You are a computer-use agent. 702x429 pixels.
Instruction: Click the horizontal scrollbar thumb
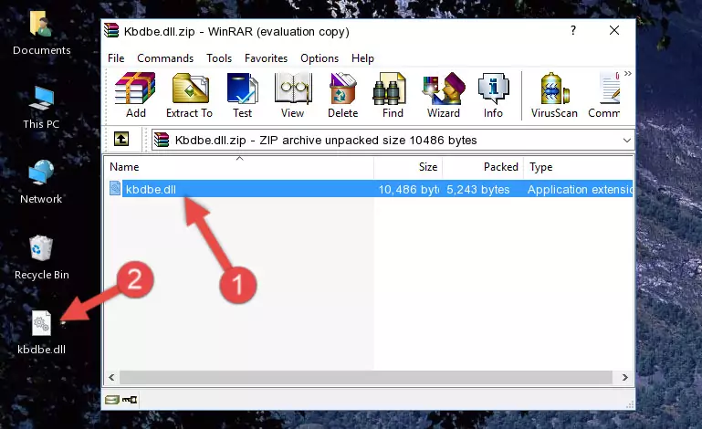tap(366, 377)
